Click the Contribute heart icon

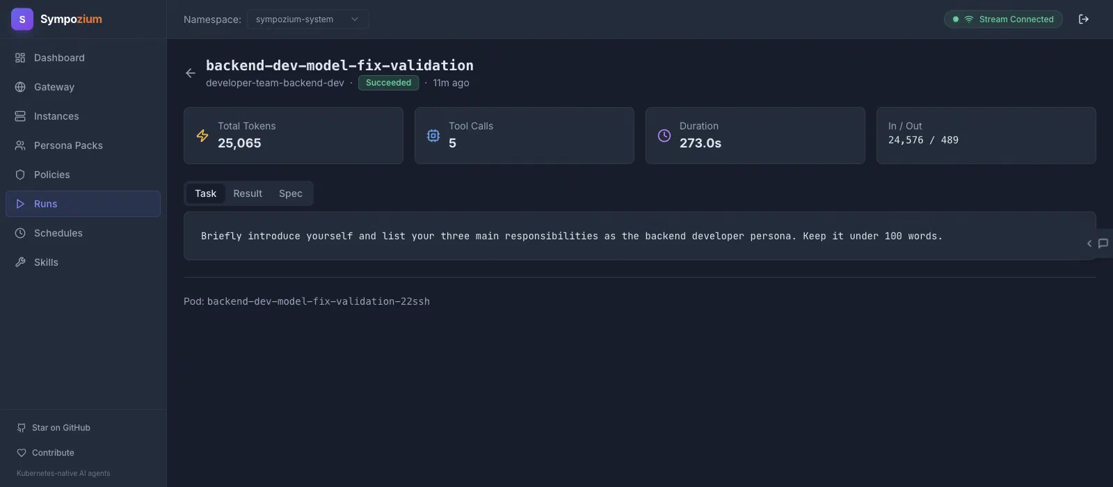click(21, 453)
